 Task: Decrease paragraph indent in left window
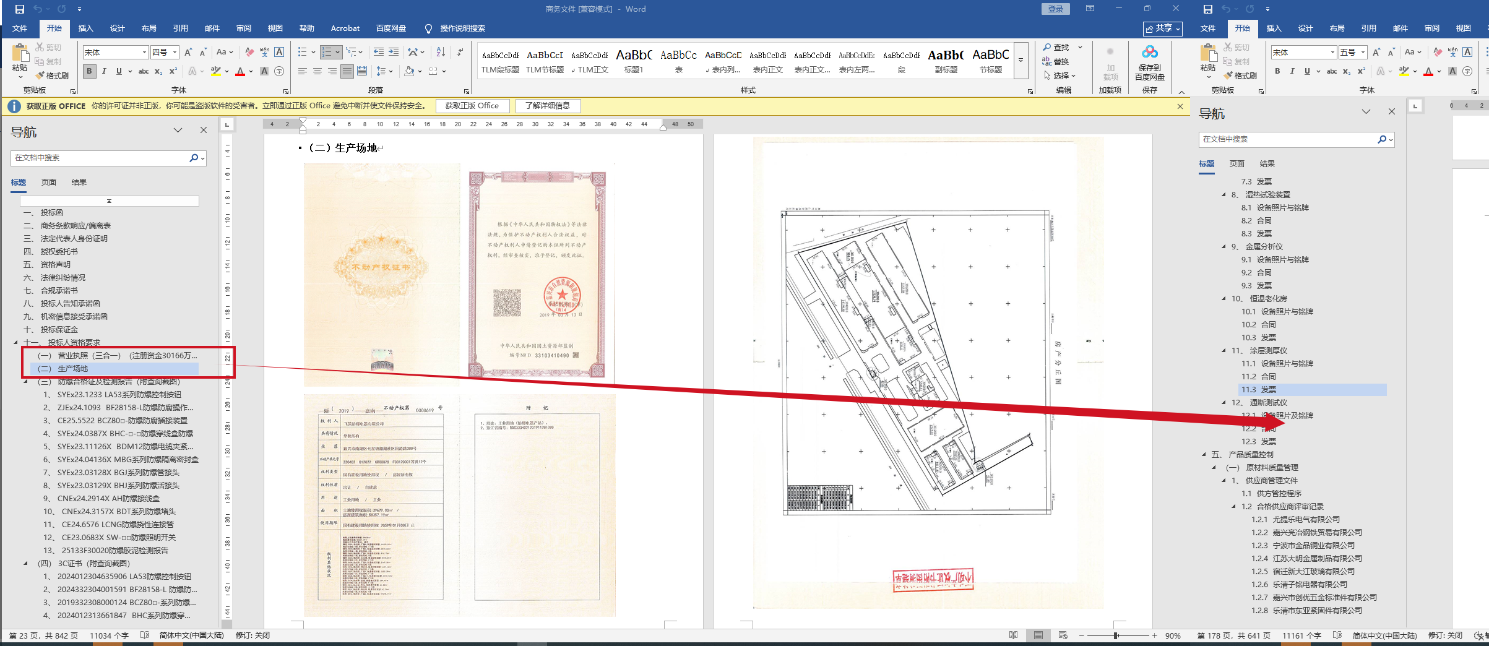[x=379, y=53]
